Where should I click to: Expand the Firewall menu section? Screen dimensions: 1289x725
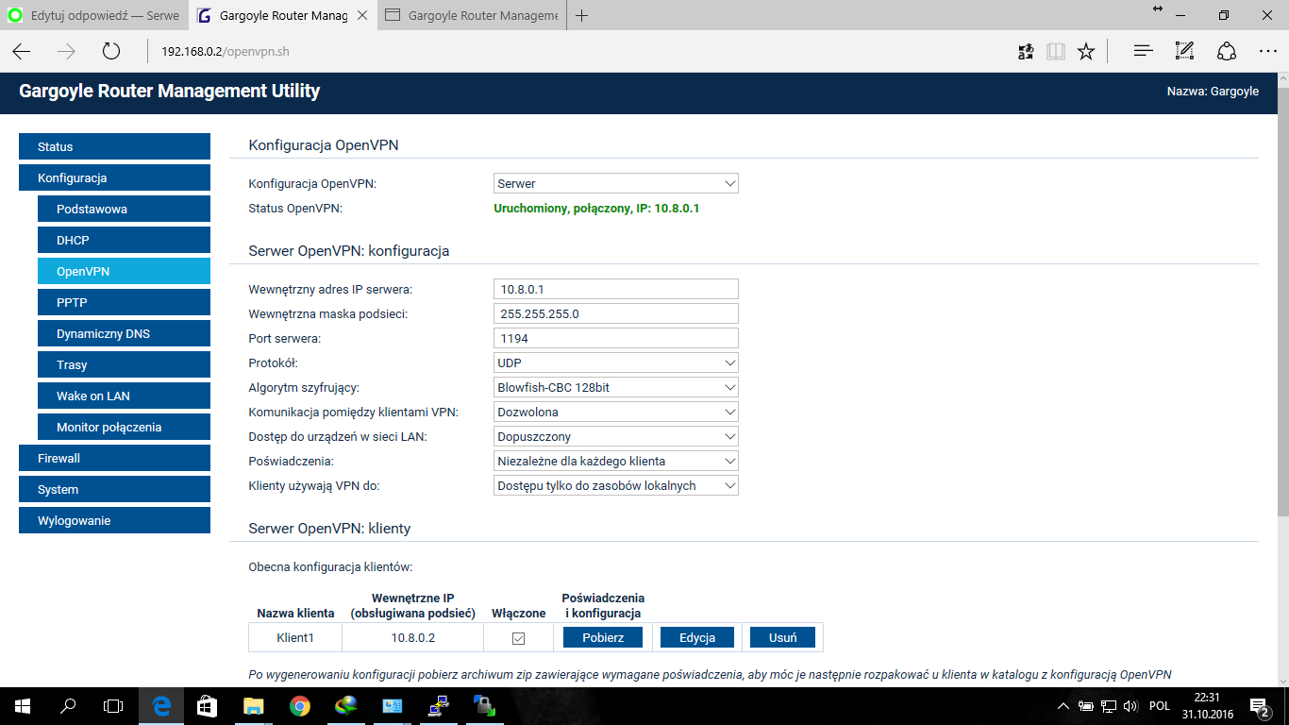pos(114,458)
